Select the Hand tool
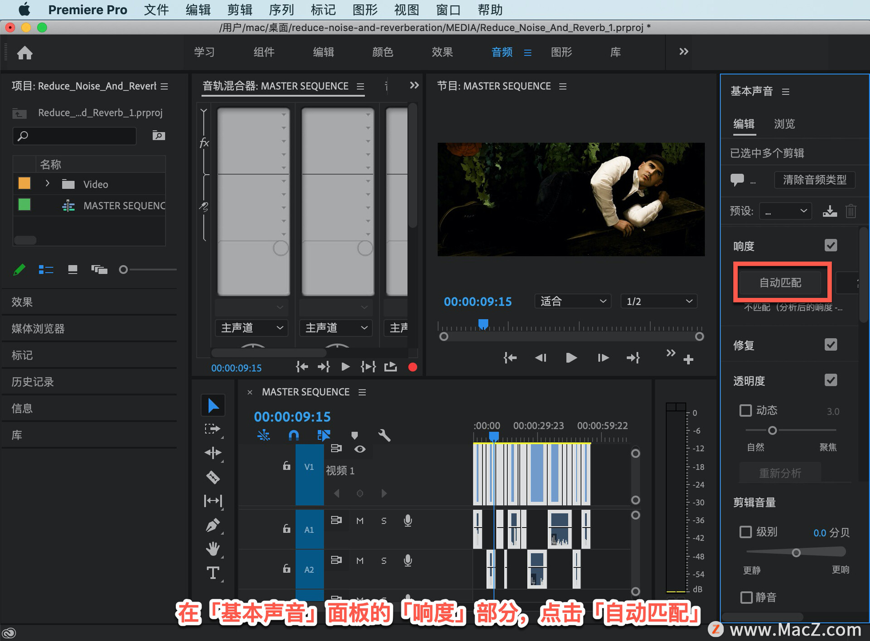 pos(213,549)
